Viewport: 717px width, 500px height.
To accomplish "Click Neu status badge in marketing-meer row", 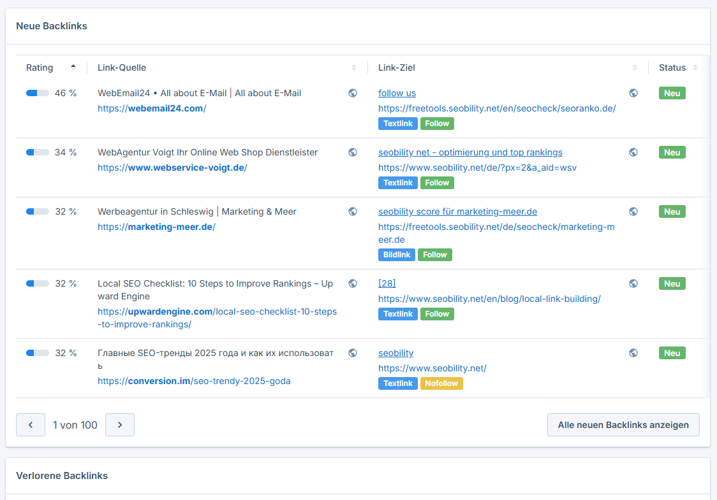I will 672,211.
